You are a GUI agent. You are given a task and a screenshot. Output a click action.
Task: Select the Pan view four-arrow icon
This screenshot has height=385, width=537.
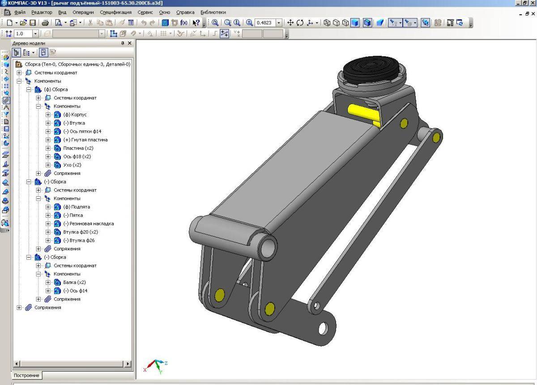click(290, 22)
